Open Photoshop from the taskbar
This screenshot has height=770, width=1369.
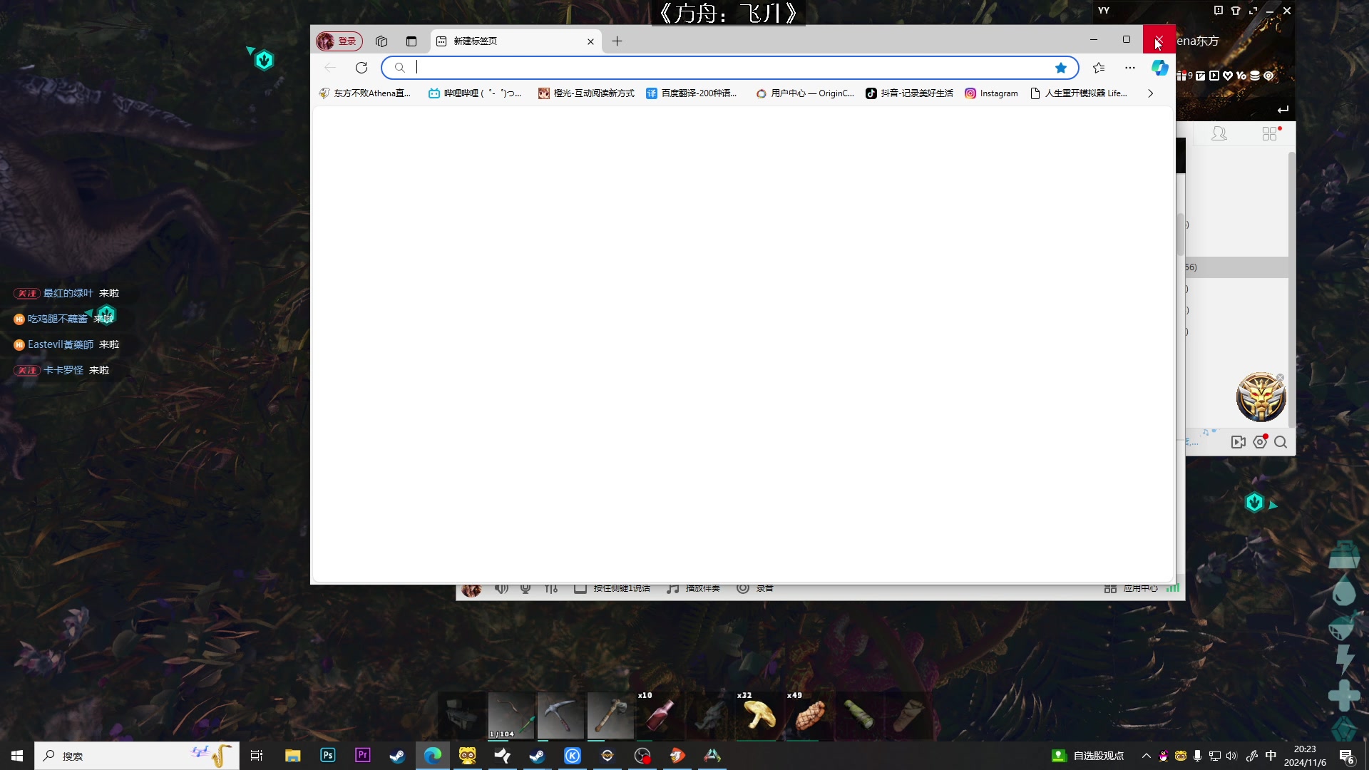(328, 756)
